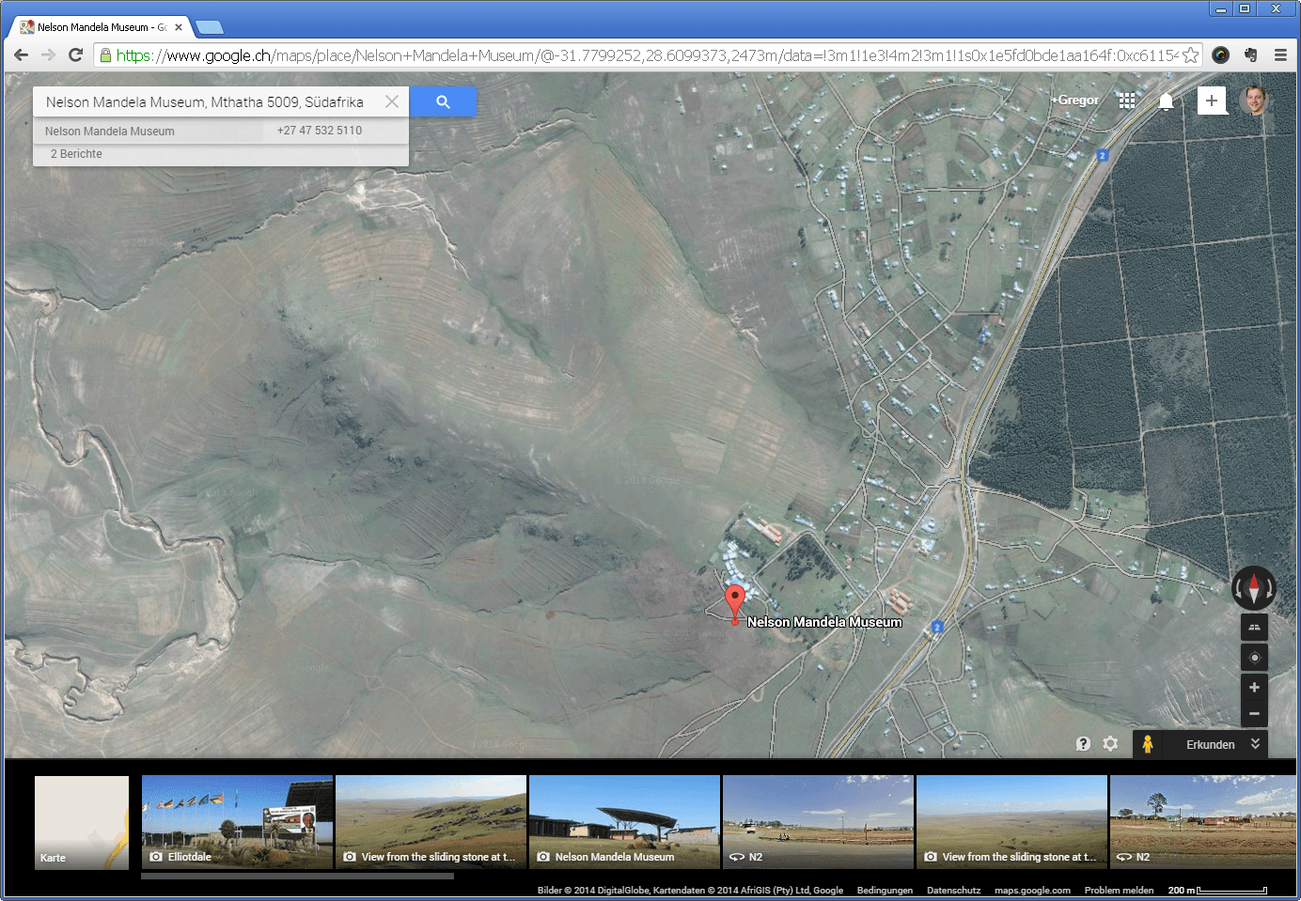The image size is (1301, 901).
Task: Click the compass to reset map orientation
Action: [x=1254, y=587]
